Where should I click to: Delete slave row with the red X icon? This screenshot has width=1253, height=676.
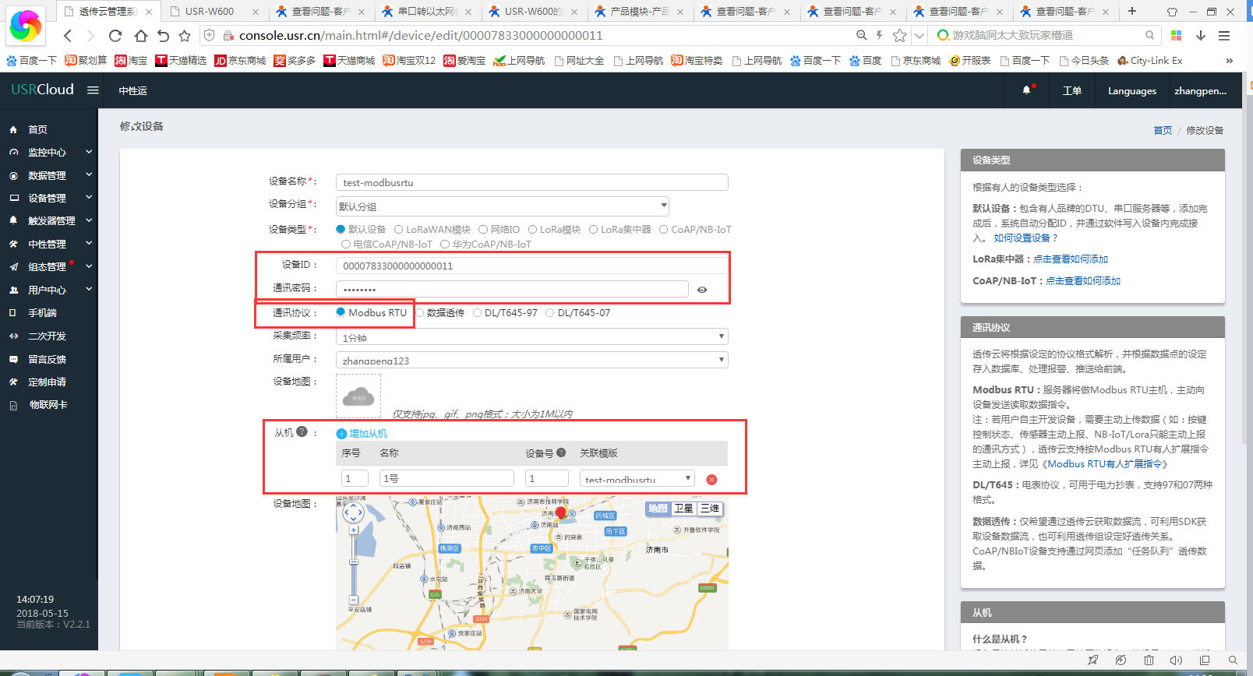coord(711,480)
